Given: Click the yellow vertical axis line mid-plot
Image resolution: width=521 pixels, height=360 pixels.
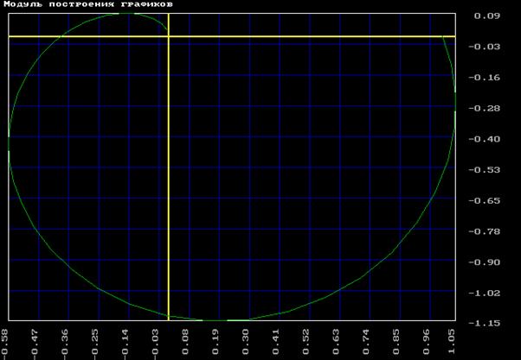Looking at the screenshot, I should [168, 173].
